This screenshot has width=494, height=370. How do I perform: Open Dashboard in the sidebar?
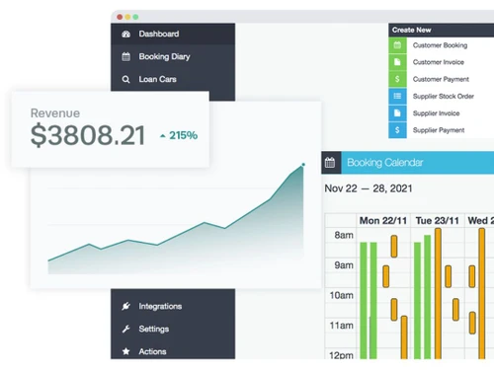173,34
